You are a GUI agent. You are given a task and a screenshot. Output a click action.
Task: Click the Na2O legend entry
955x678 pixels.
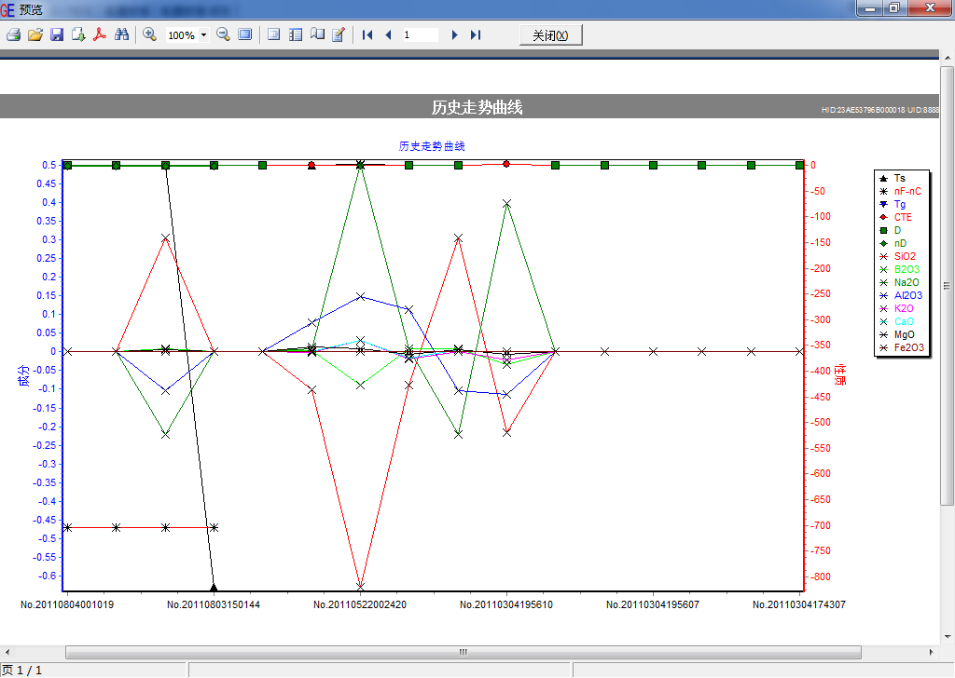pos(900,282)
